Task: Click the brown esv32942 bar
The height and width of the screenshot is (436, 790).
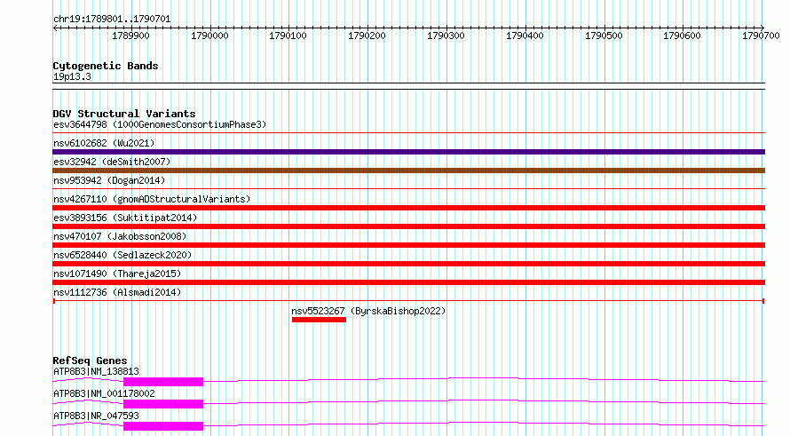Action: point(408,170)
